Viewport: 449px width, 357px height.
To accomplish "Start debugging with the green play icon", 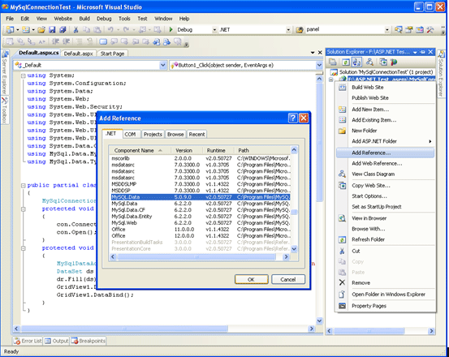I will (x=171, y=29).
